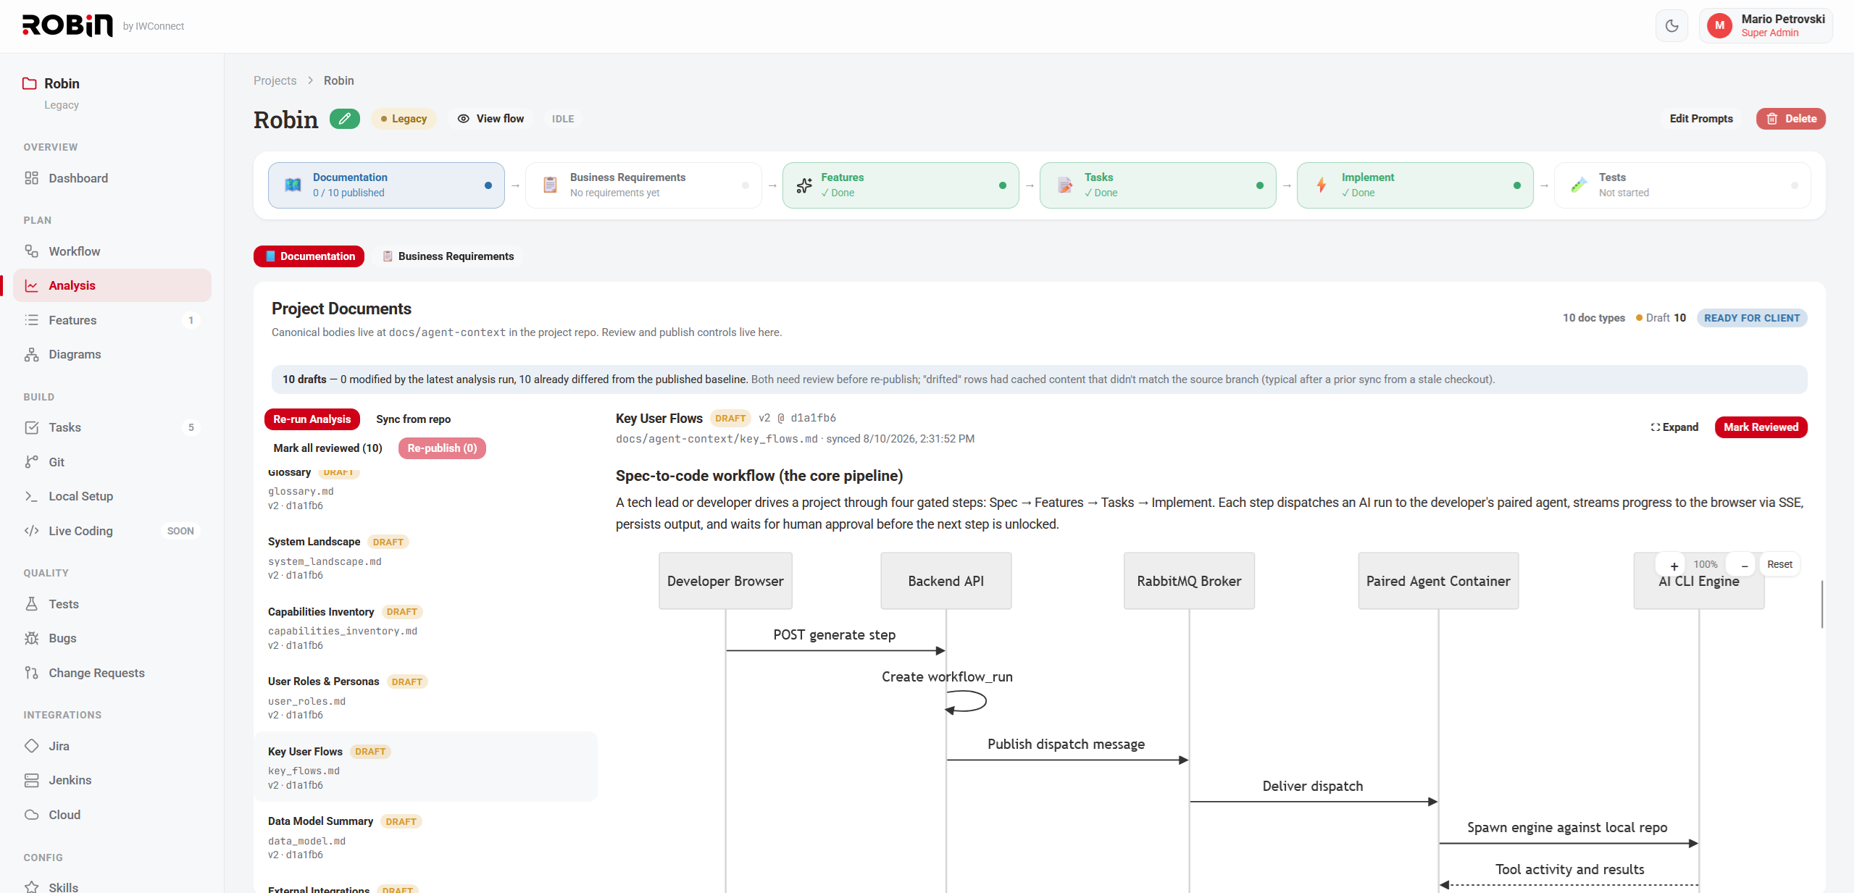Select Tasks pipeline step card

[x=1157, y=185]
